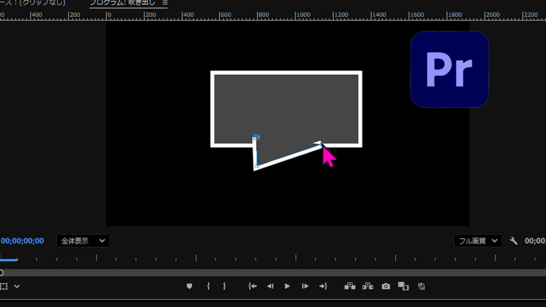Click the Extract button

368,286
